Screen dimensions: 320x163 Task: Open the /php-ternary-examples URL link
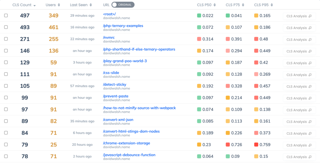pyautogui.click(x=123, y=26)
